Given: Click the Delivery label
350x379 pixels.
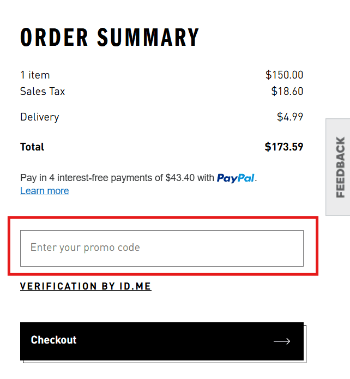Looking at the screenshot, I should tap(39, 117).
